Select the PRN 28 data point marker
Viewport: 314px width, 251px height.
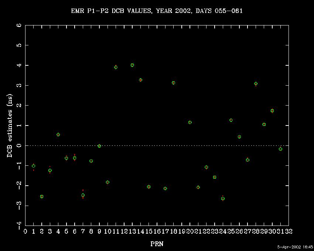[256, 84]
